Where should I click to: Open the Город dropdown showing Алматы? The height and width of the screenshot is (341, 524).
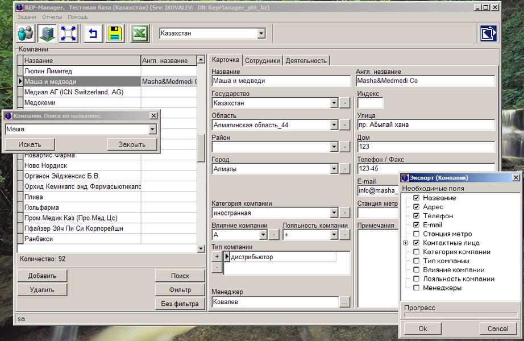[x=334, y=169]
